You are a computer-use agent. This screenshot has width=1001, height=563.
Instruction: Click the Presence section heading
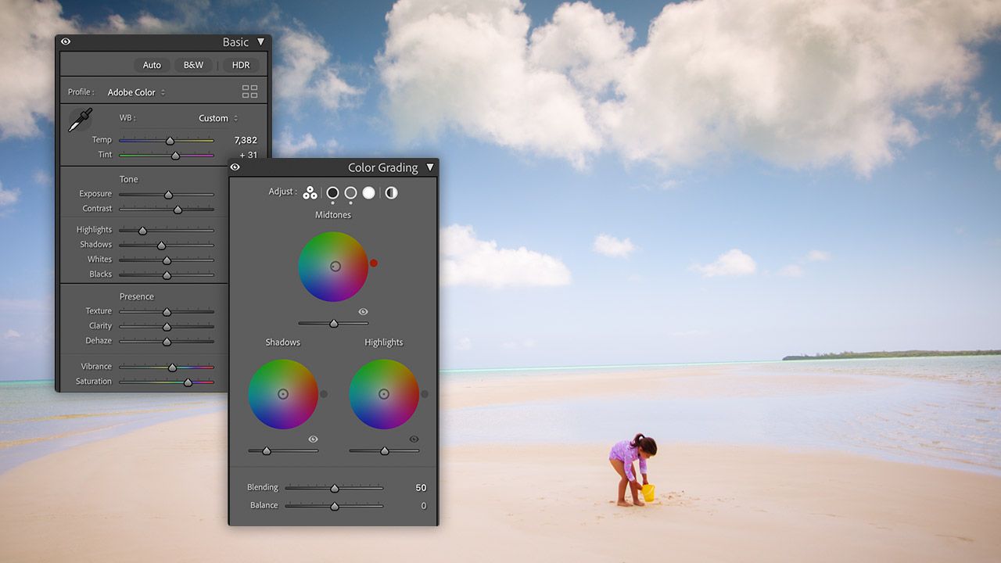(x=137, y=296)
